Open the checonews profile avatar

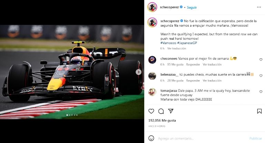click(152, 60)
